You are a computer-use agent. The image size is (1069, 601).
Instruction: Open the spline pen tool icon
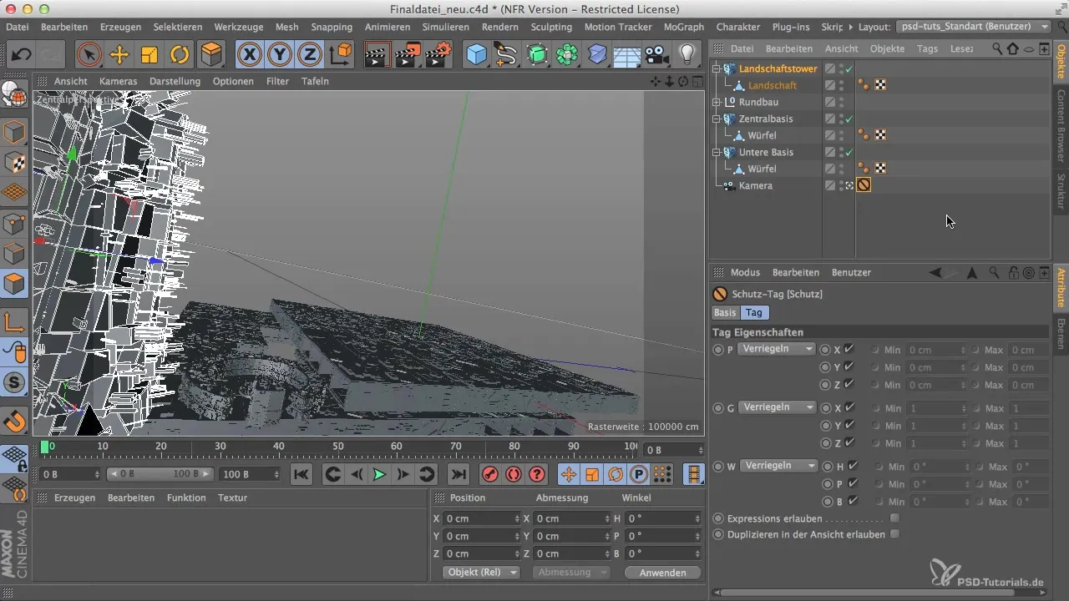[506, 55]
